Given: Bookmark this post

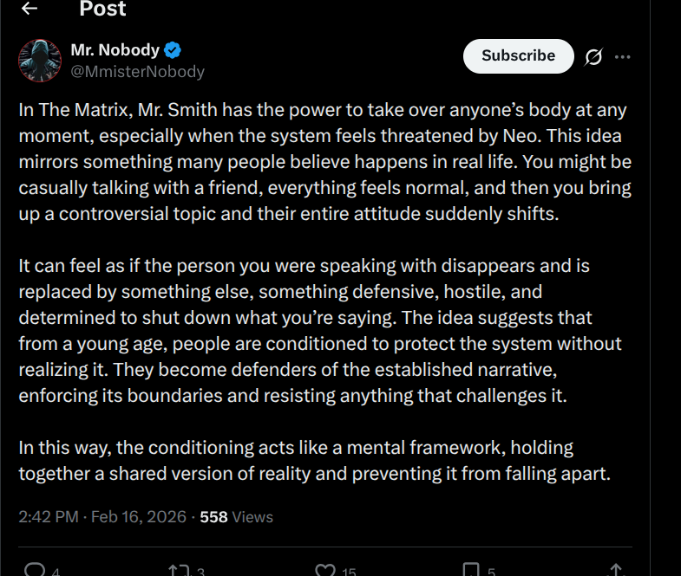Looking at the screenshot, I should tap(470, 570).
